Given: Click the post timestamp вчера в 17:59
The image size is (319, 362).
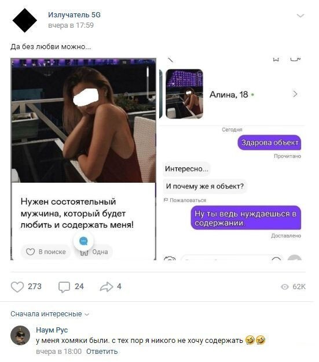Looking at the screenshot, I should tap(71, 25).
